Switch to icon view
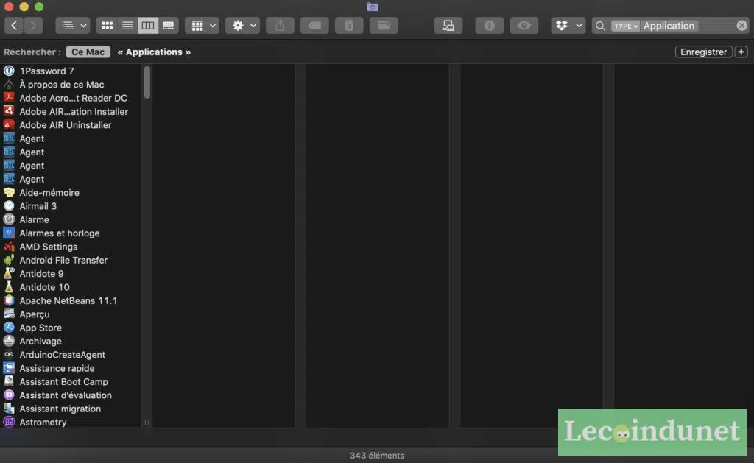This screenshot has height=463, width=754. (107, 26)
